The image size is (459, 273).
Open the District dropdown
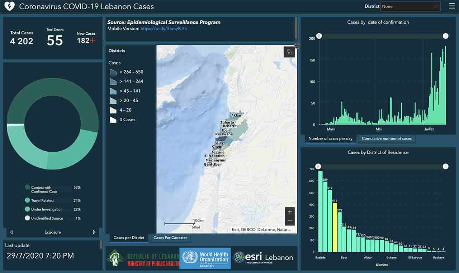pos(411,6)
